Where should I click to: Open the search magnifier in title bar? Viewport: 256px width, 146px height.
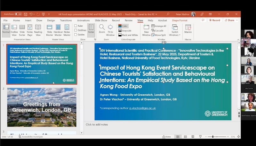tap(168, 14)
